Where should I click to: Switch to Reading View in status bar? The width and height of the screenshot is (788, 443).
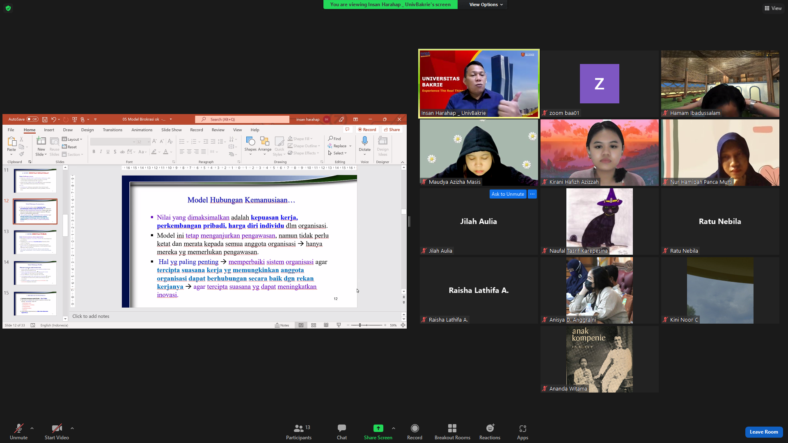tap(326, 325)
